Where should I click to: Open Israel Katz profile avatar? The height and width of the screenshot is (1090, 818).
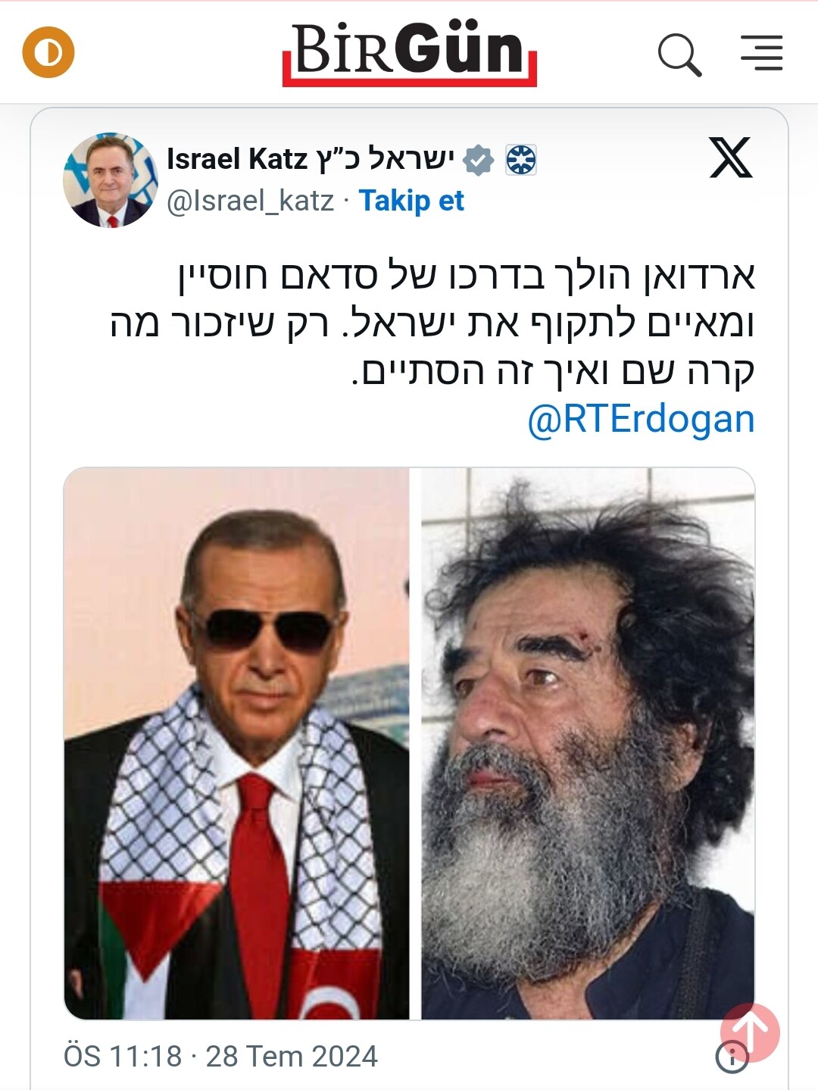point(111,180)
